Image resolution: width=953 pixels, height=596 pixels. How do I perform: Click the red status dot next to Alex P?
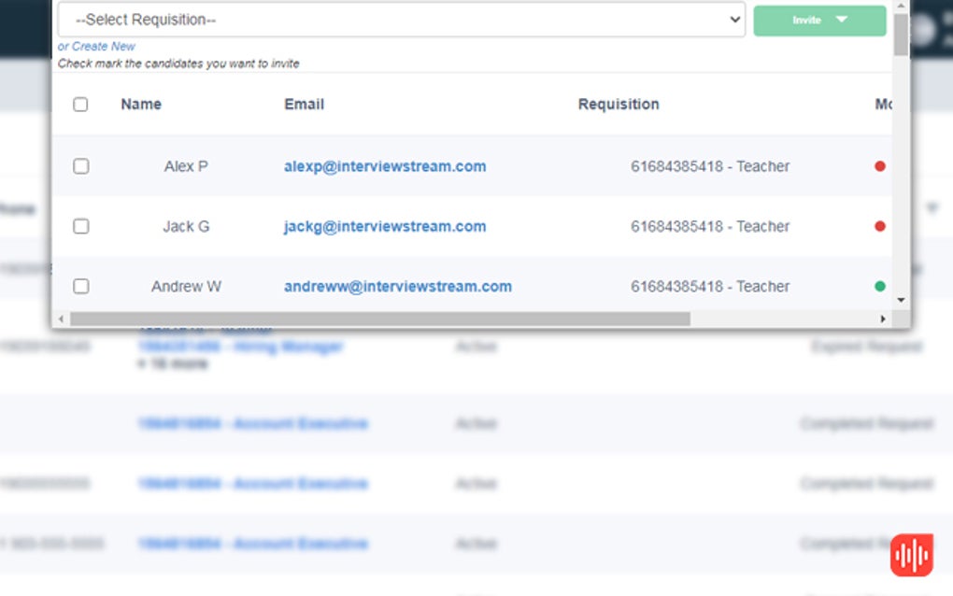879,165
